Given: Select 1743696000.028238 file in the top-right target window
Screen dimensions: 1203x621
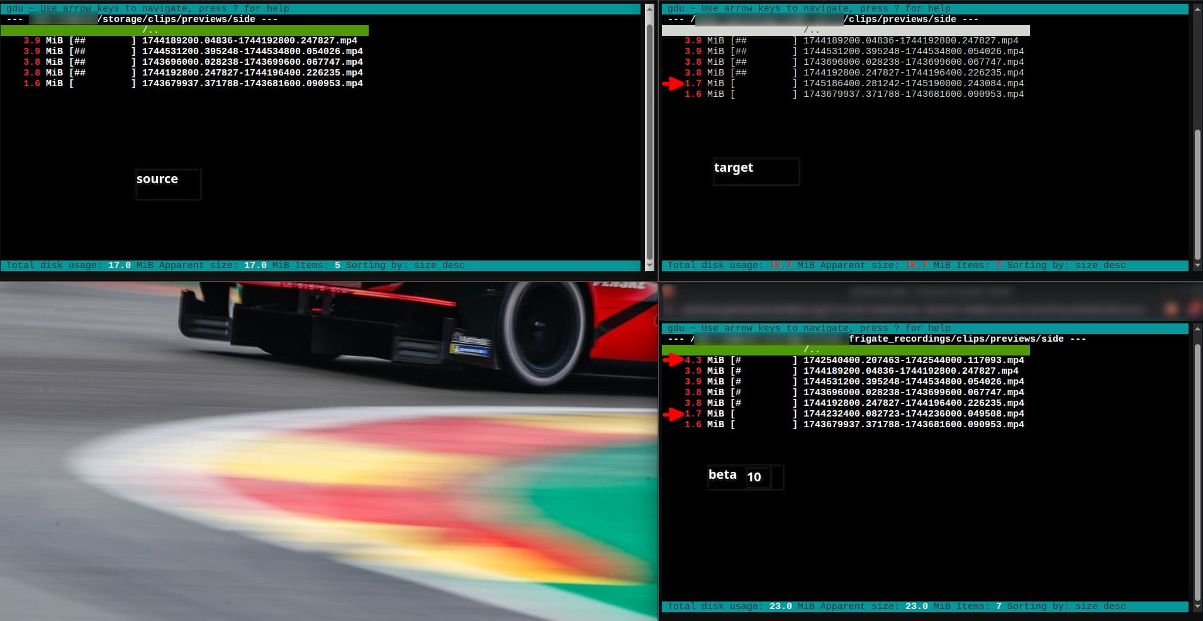Looking at the screenshot, I should point(854,62).
